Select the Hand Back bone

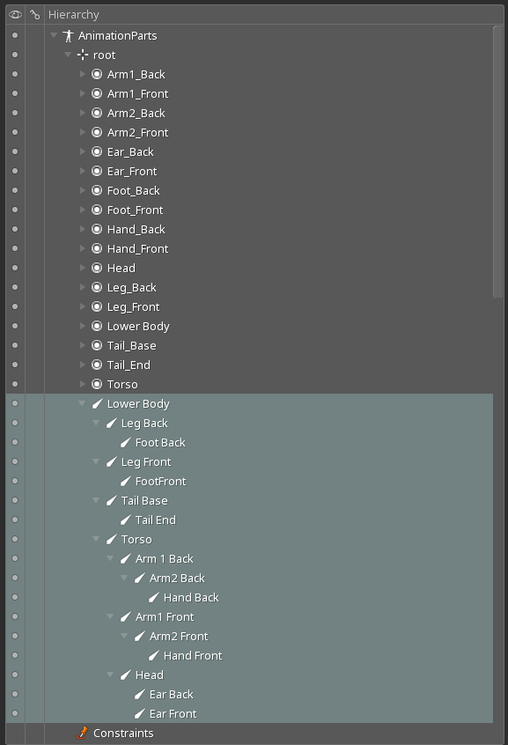tap(193, 597)
